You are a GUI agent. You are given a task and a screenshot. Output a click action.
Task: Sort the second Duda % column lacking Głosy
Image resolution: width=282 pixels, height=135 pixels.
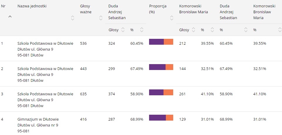click(246, 30)
